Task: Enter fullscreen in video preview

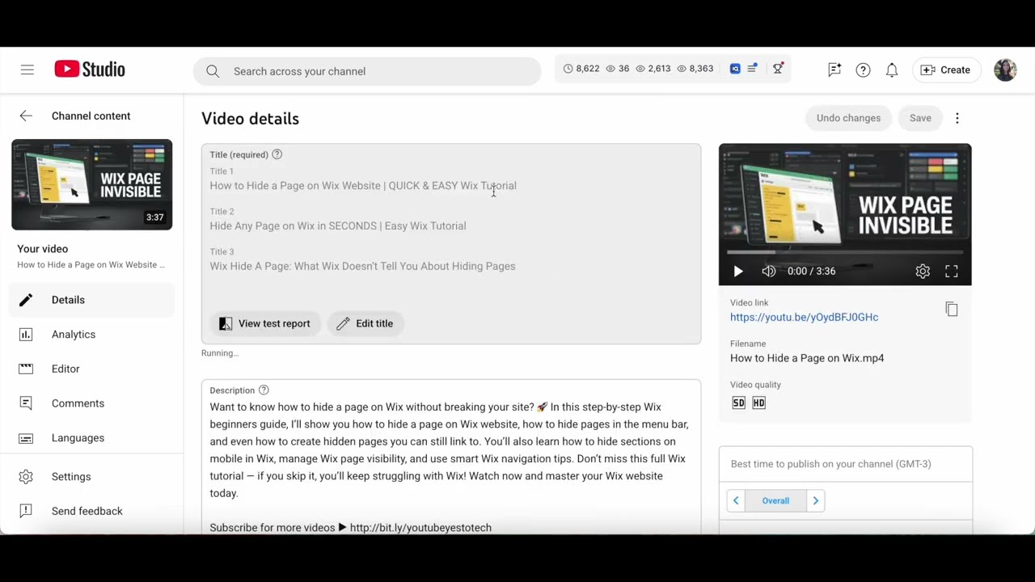Action: [x=952, y=272]
